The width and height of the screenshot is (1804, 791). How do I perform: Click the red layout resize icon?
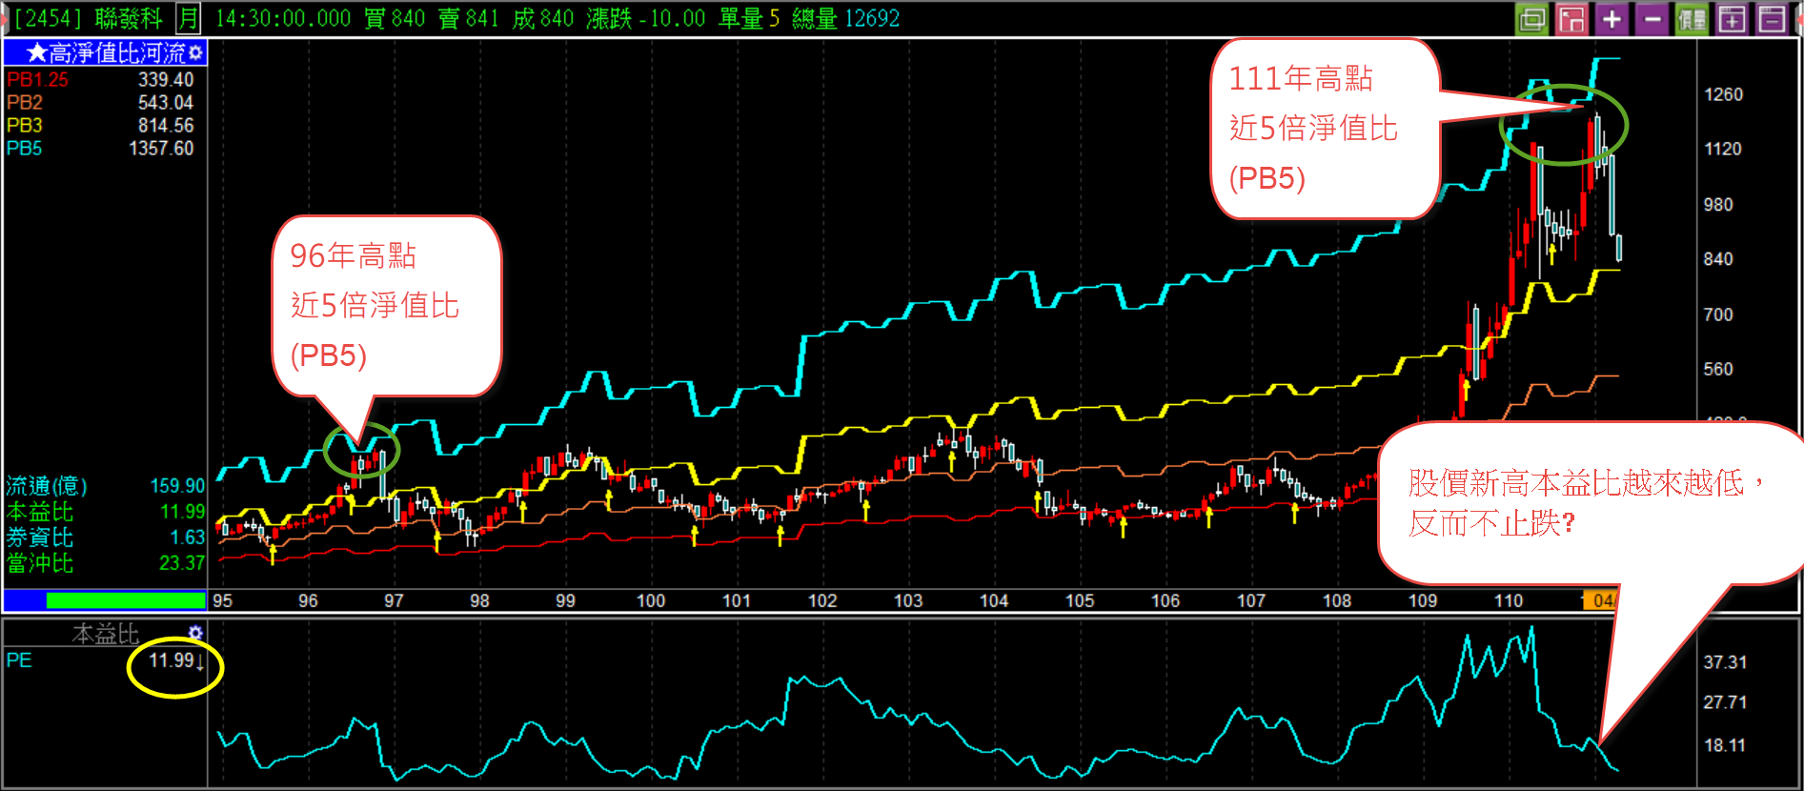[1571, 19]
